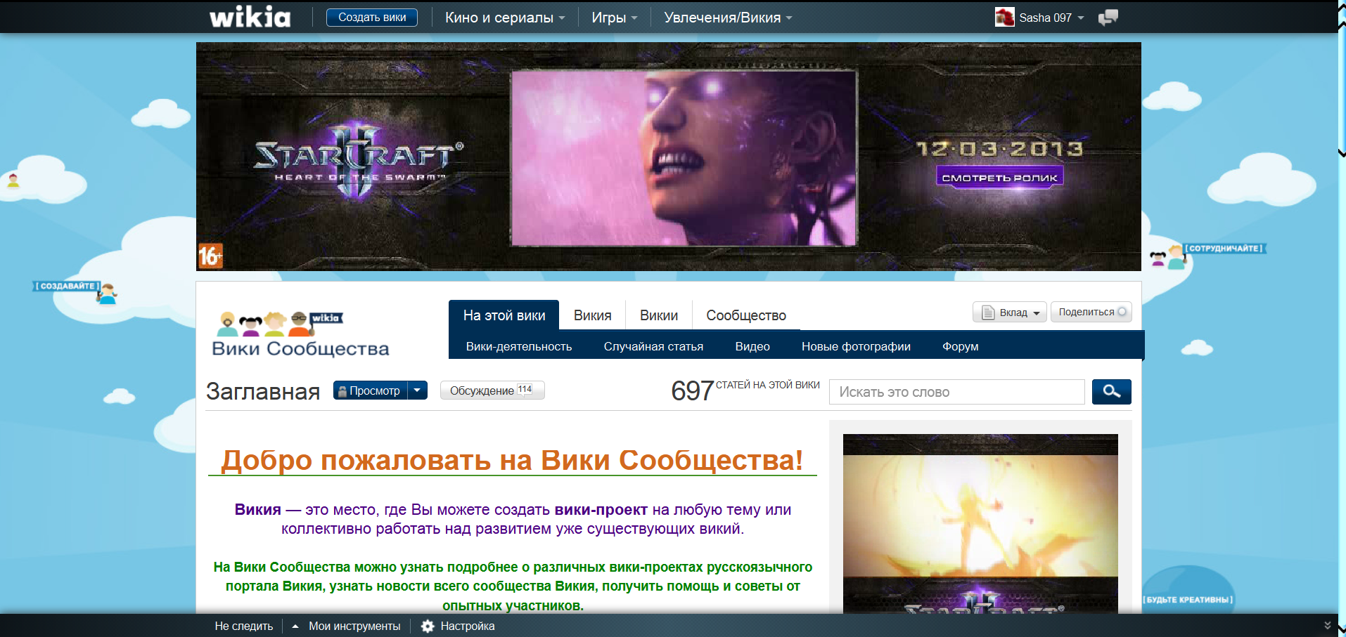1346x637 pixels.
Task: Click the bold Викия link in intro
Action: pyautogui.click(x=257, y=510)
